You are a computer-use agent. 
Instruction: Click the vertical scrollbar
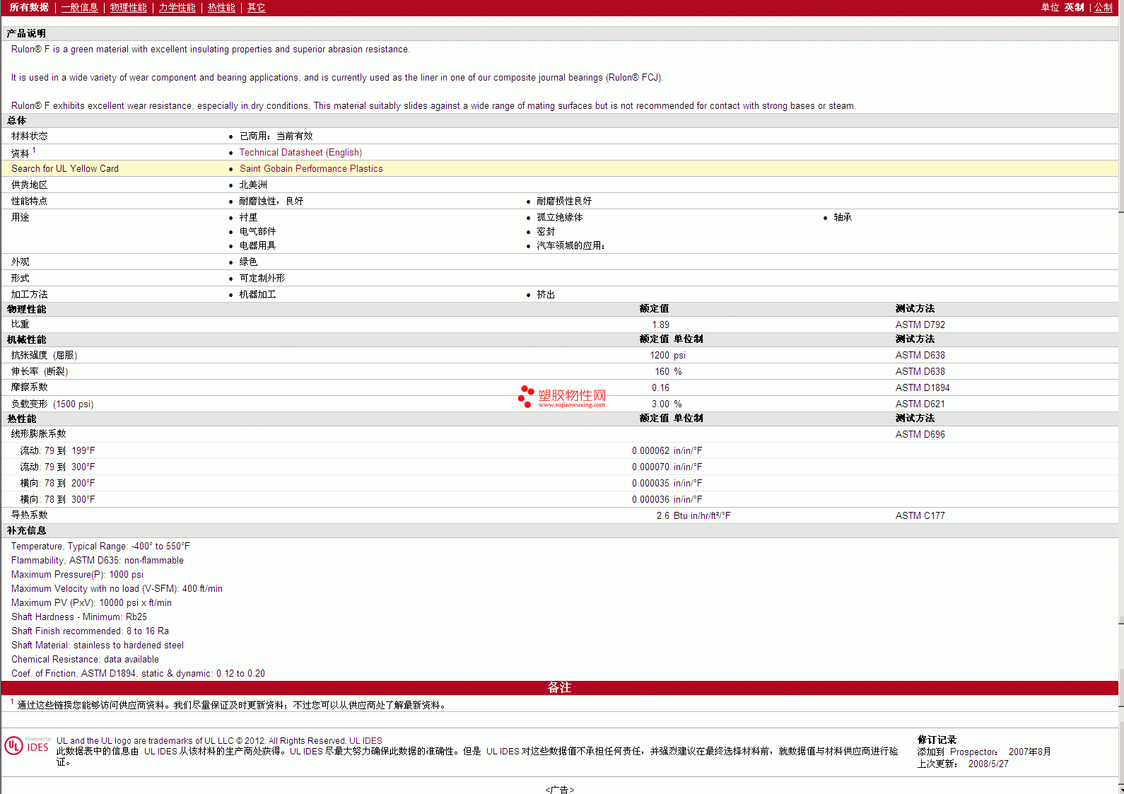[x=1121, y=396]
